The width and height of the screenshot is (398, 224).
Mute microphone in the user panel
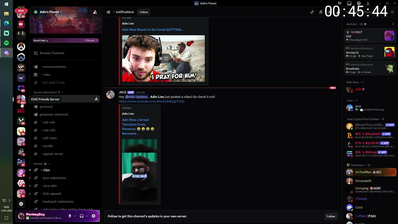pyautogui.click(x=70, y=216)
